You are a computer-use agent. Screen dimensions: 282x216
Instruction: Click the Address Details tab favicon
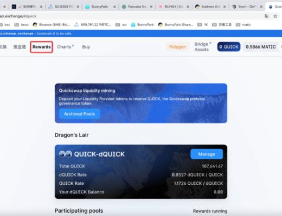point(197,6)
